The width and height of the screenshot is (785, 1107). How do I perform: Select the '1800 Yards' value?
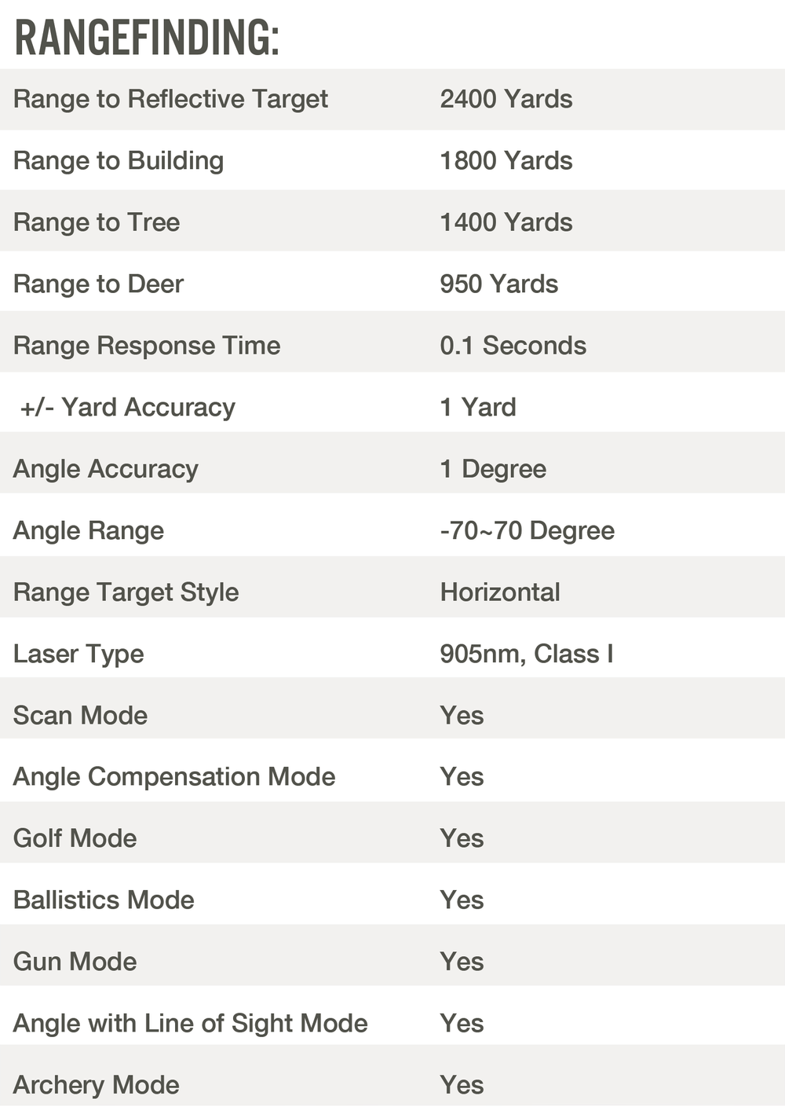coord(506,160)
